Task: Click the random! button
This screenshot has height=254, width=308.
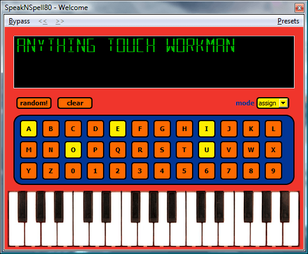Action: (34, 103)
